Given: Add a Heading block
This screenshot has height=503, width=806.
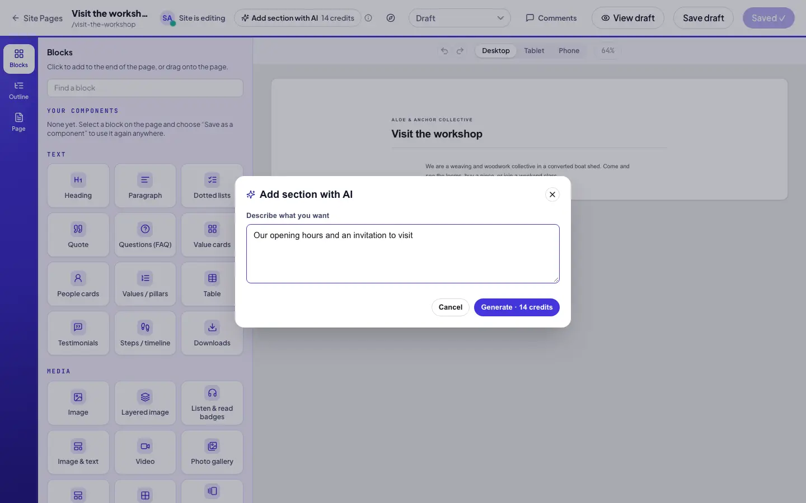Looking at the screenshot, I should coord(78,186).
